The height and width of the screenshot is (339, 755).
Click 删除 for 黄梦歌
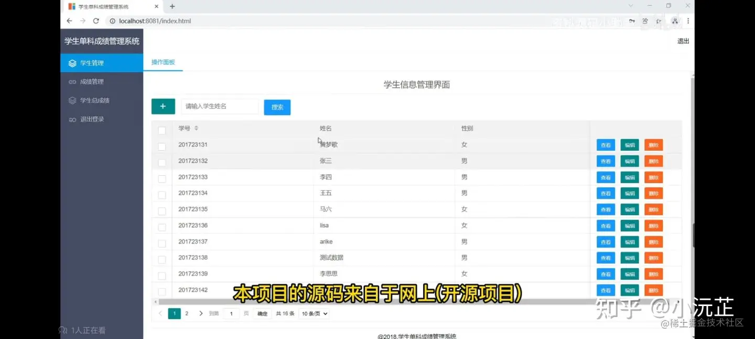coord(653,145)
